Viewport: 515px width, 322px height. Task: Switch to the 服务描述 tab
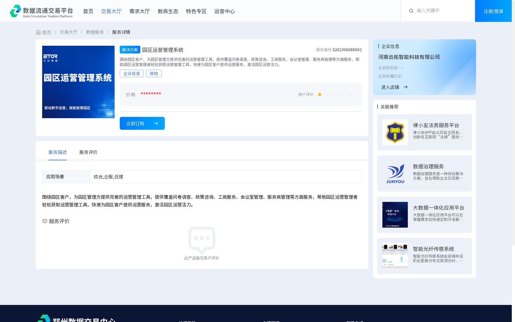[58, 152]
